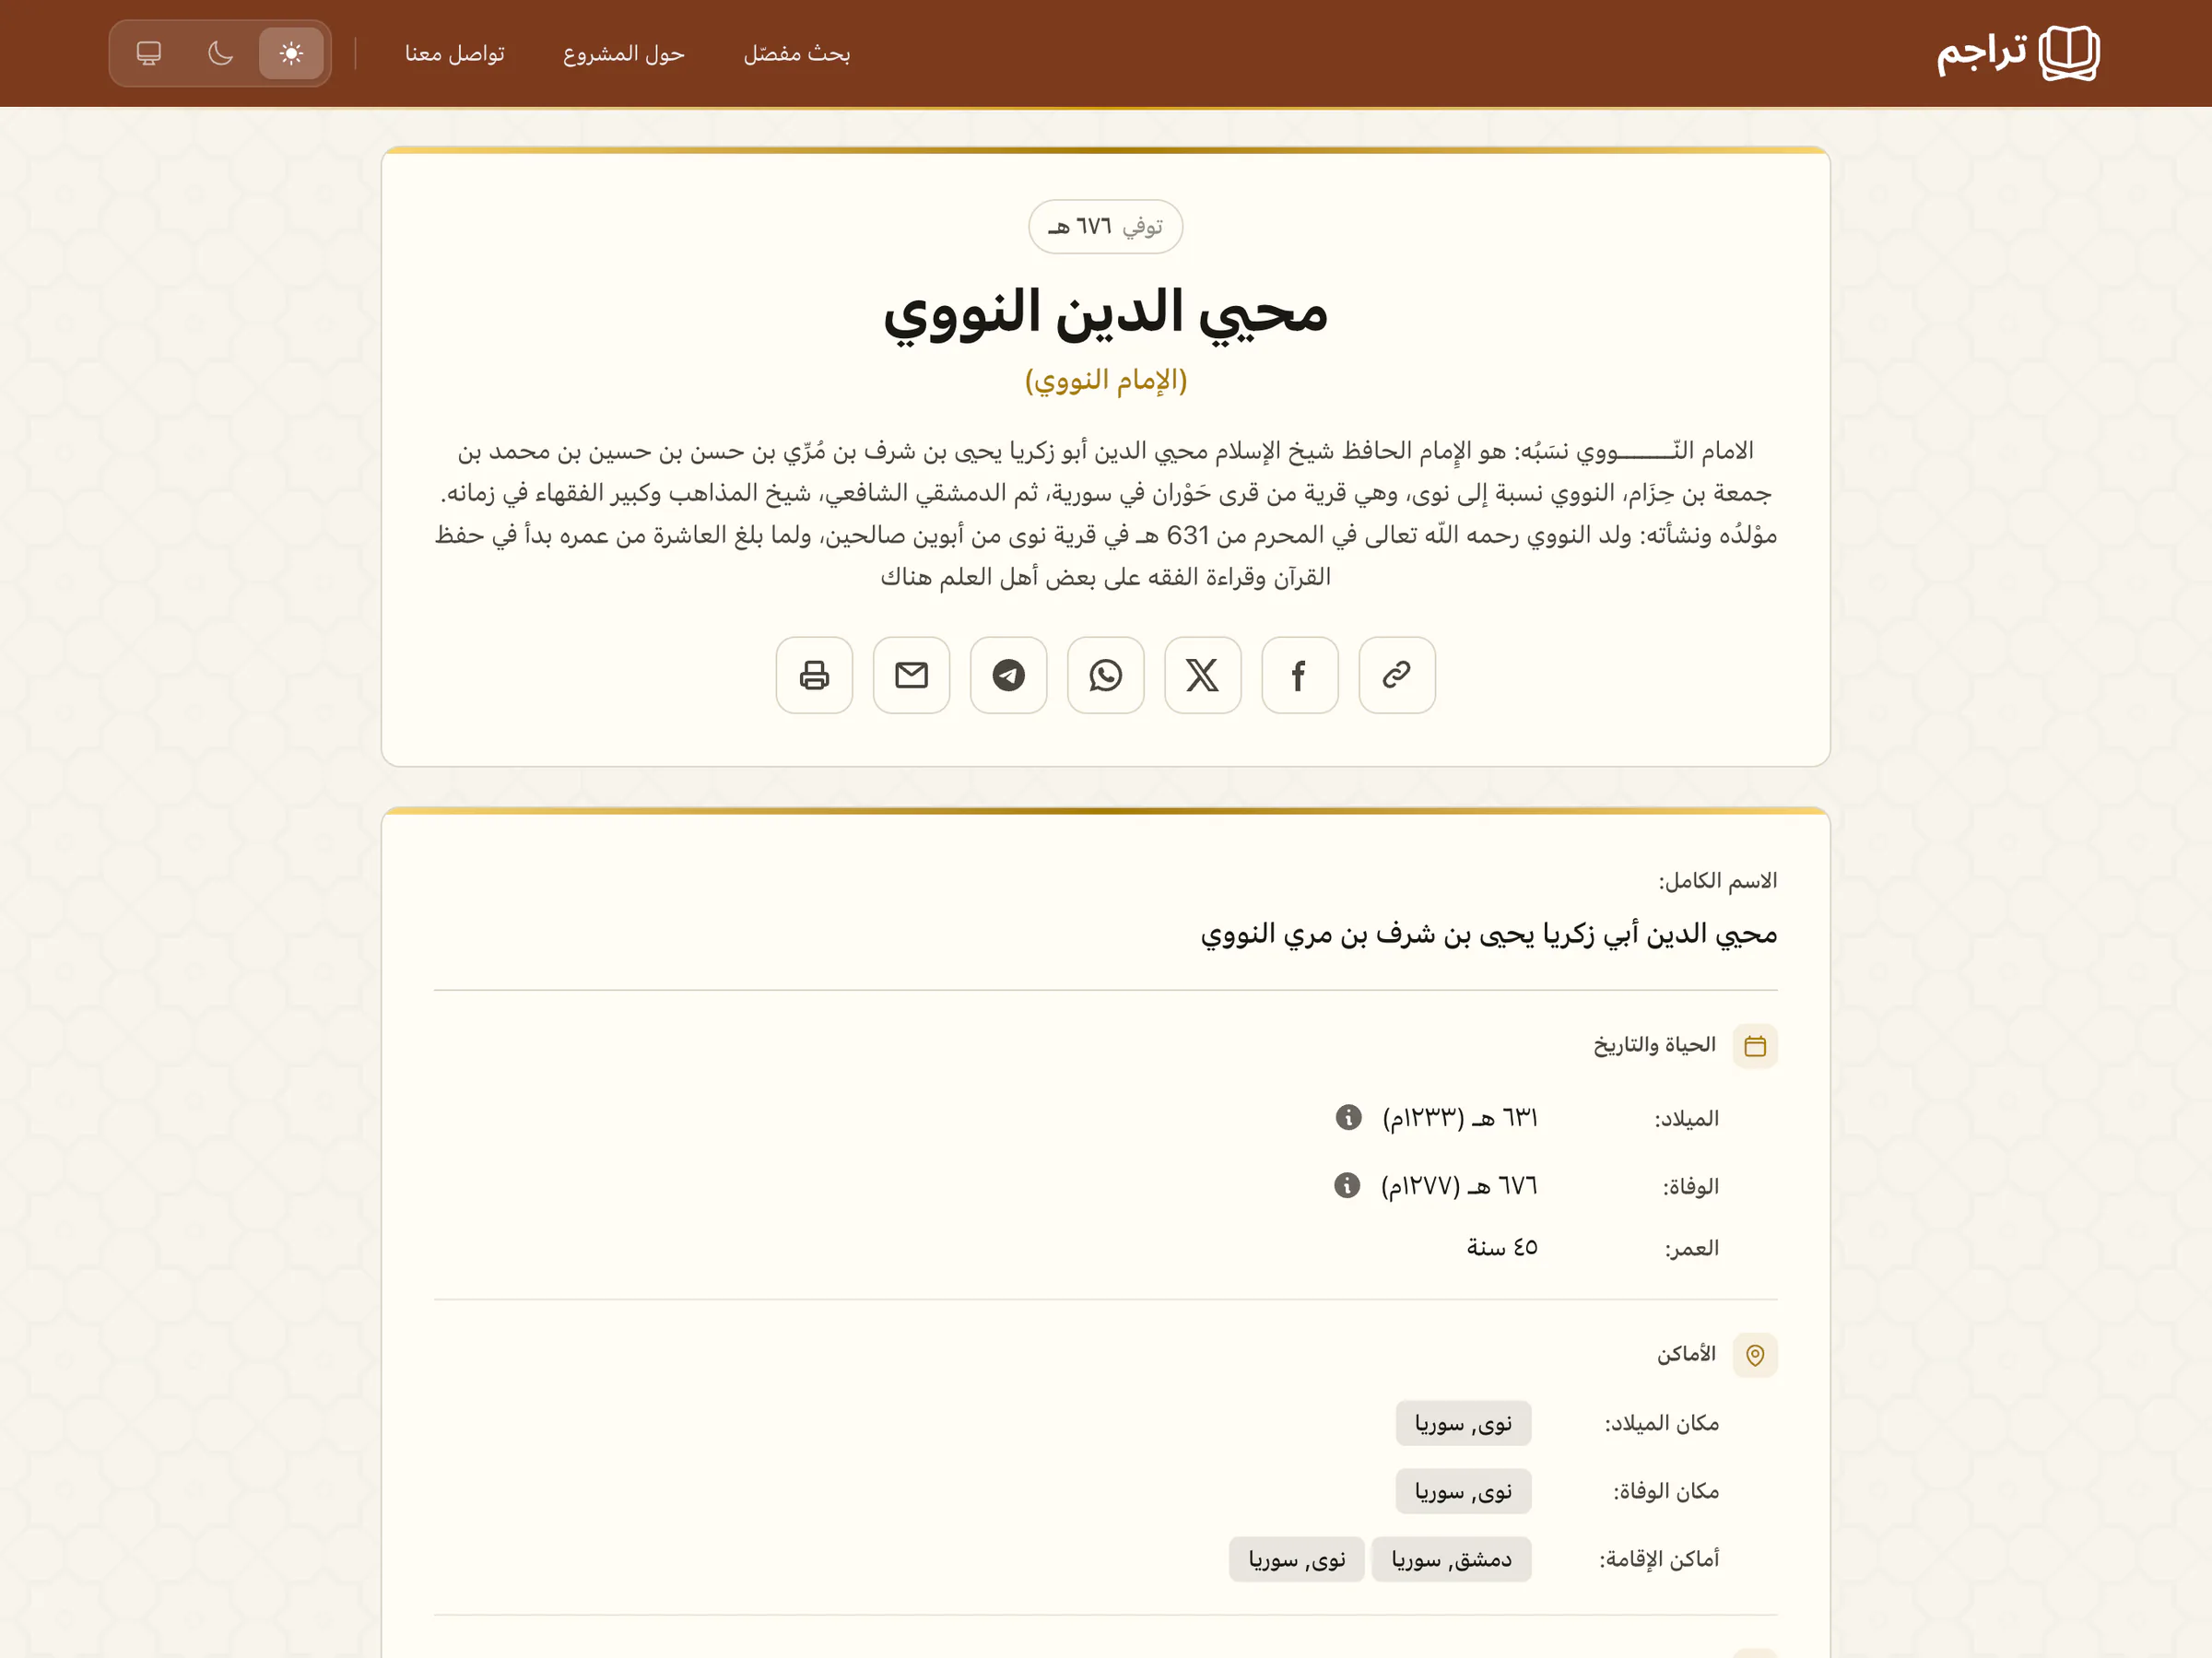The height and width of the screenshot is (1658, 2212).
Task: Share the biography on Facebook
Action: point(1299,675)
